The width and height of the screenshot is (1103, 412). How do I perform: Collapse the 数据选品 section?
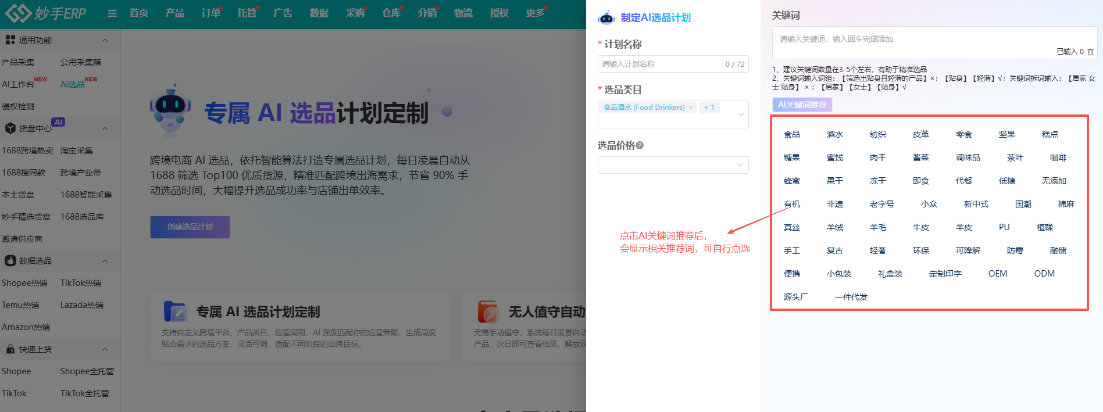point(105,261)
